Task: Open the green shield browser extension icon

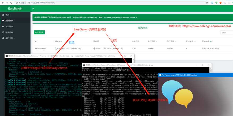Action: tap(216, 3)
